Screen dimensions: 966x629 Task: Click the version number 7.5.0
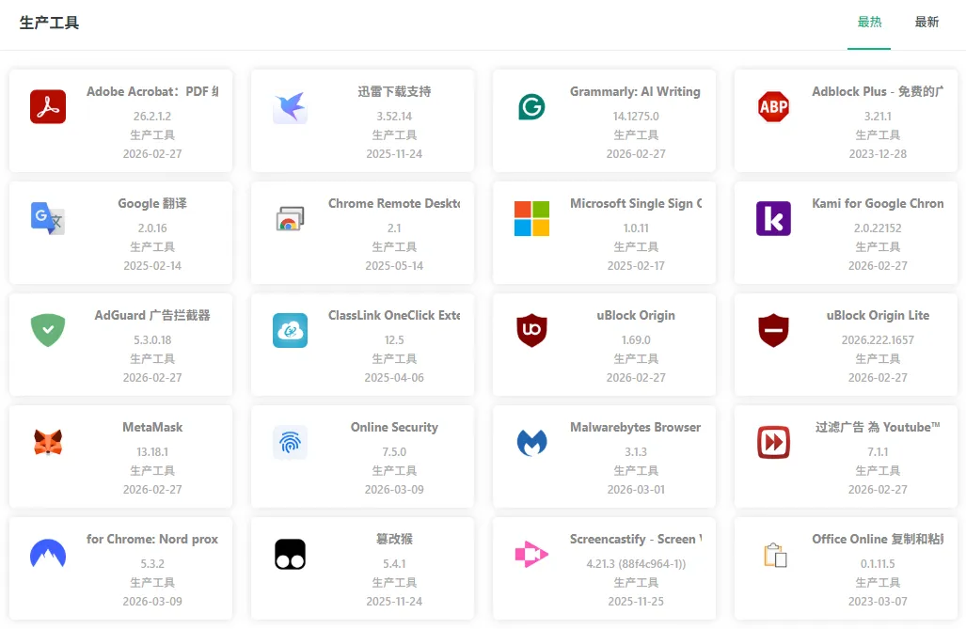click(x=394, y=451)
